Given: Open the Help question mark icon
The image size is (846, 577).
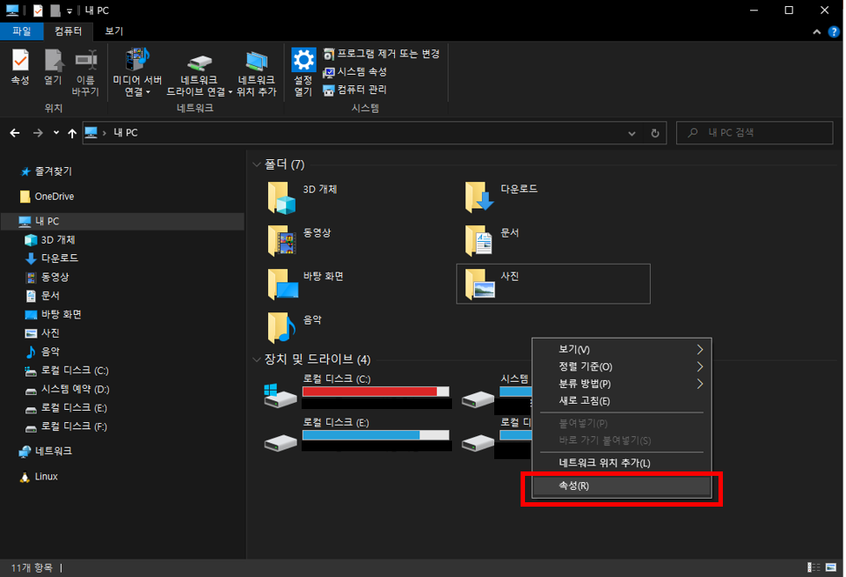Looking at the screenshot, I should click(834, 32).
